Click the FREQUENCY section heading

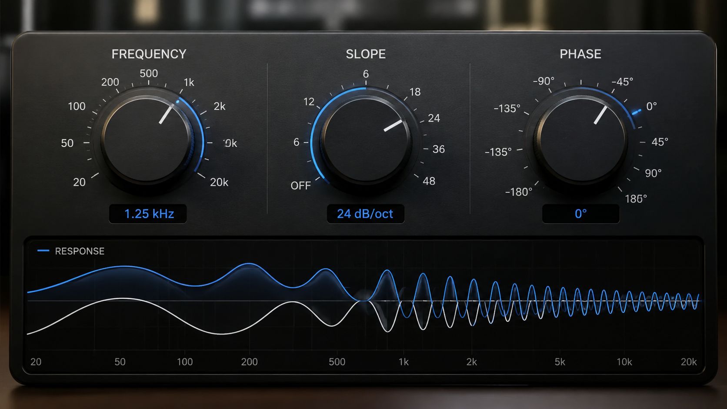(149, 54)
